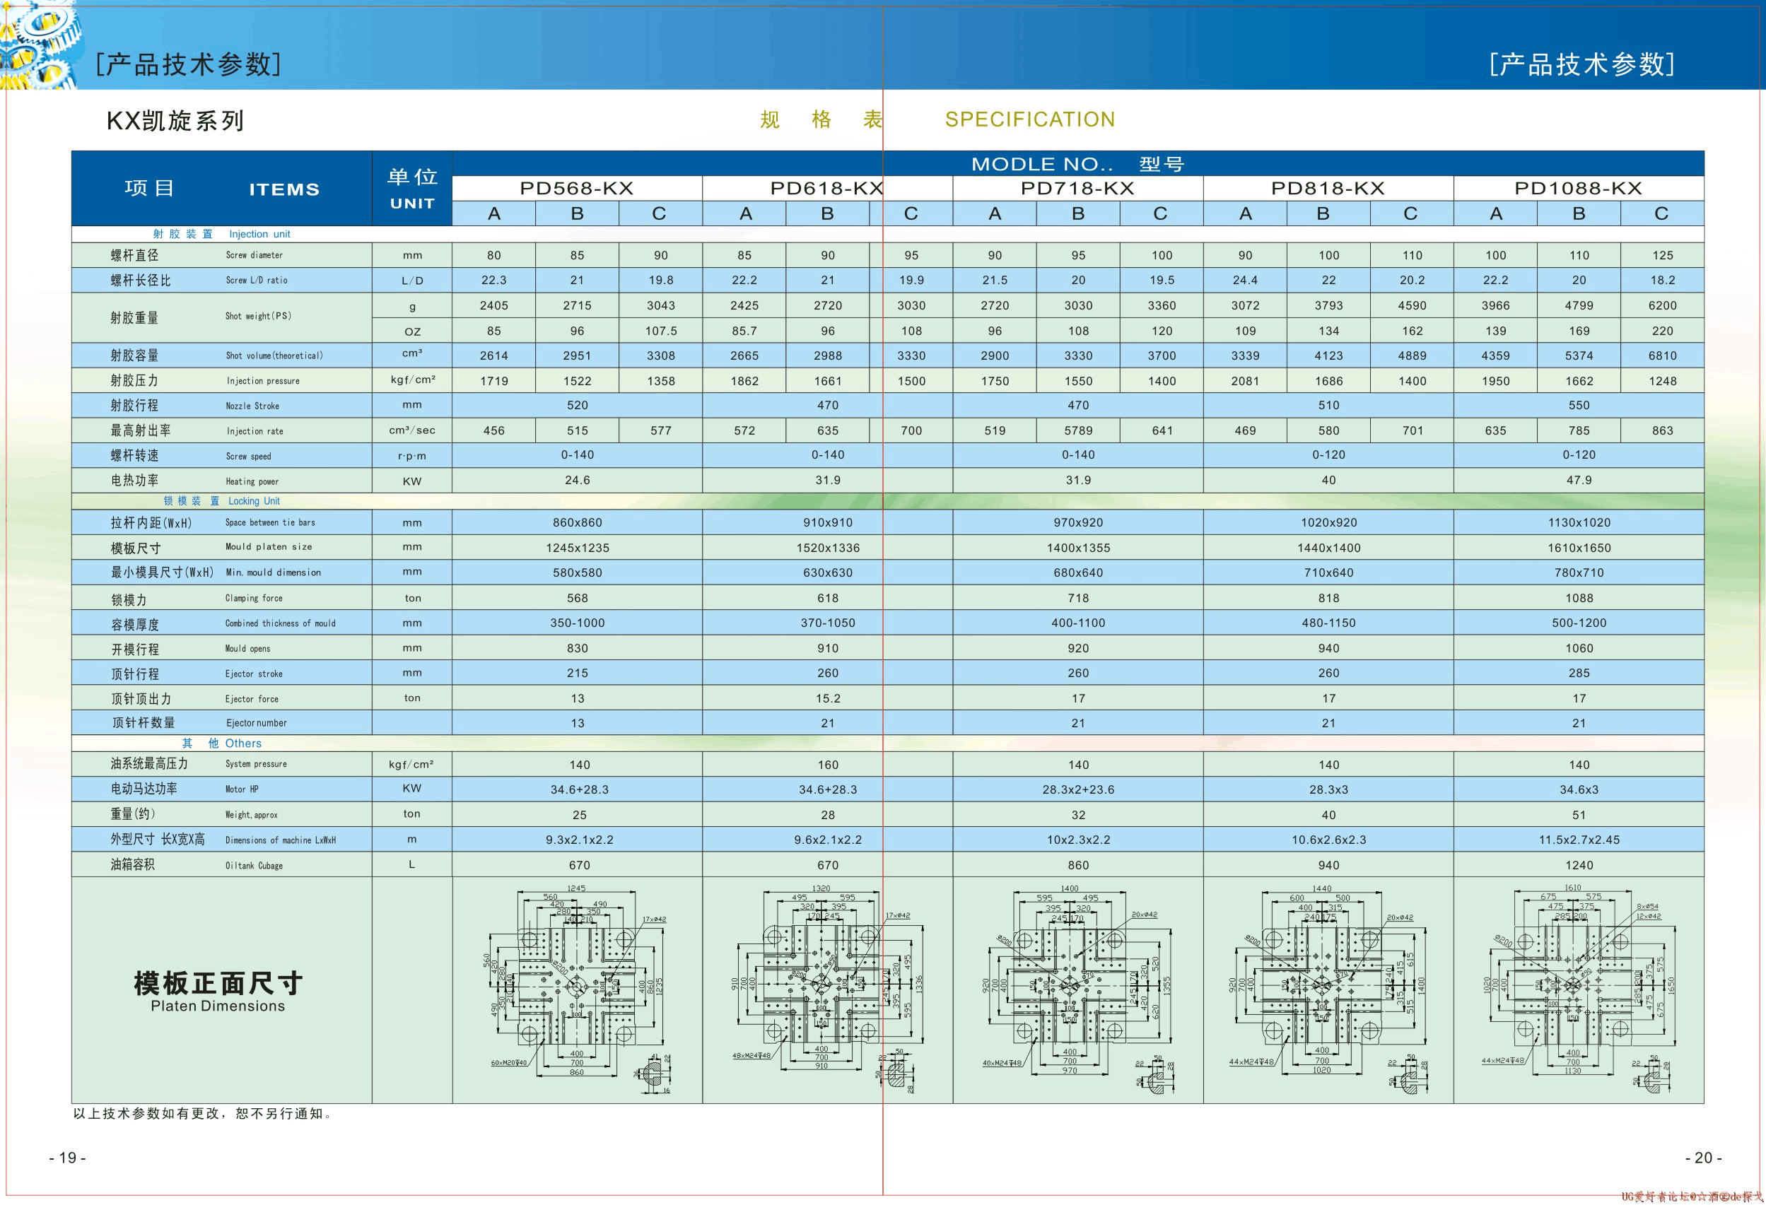Click the Ejector stroke row label
This screenshot has height=1205, width=1766.
[x=254, y=673]
